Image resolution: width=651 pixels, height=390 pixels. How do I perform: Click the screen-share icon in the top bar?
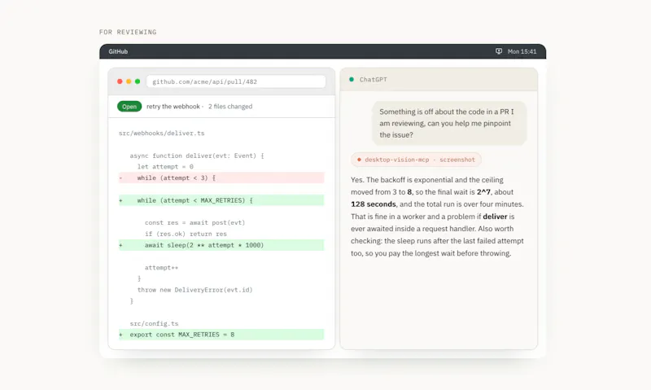pyautogui.click(x=499, y=51)
